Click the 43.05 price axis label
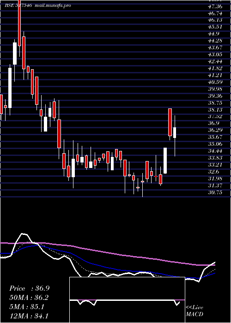Viewport: 231px width, 323px height. tap(215, 54)
